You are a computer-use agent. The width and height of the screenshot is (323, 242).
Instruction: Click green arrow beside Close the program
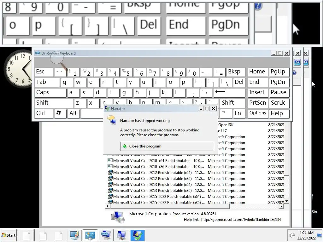125,146
